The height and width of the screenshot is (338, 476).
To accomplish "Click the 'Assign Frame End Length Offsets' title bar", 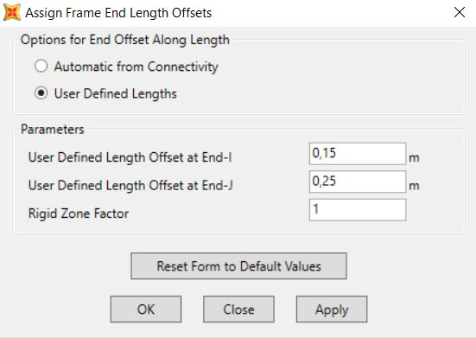I will click(x=118, y=13).
